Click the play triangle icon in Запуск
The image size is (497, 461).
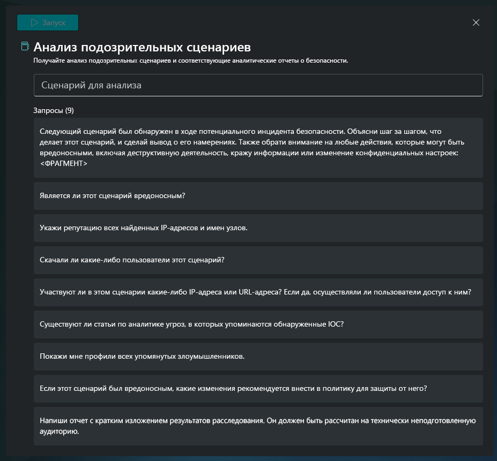point(34,22)
